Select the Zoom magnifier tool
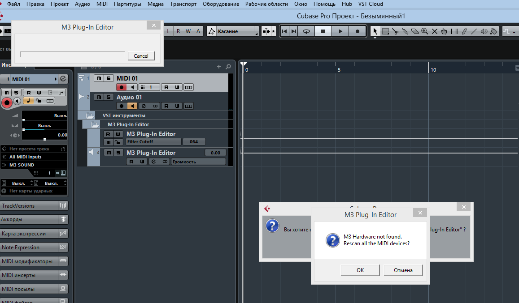Image resolution: width=519 pixels, height=303 pixels. [x=425, y=31]
